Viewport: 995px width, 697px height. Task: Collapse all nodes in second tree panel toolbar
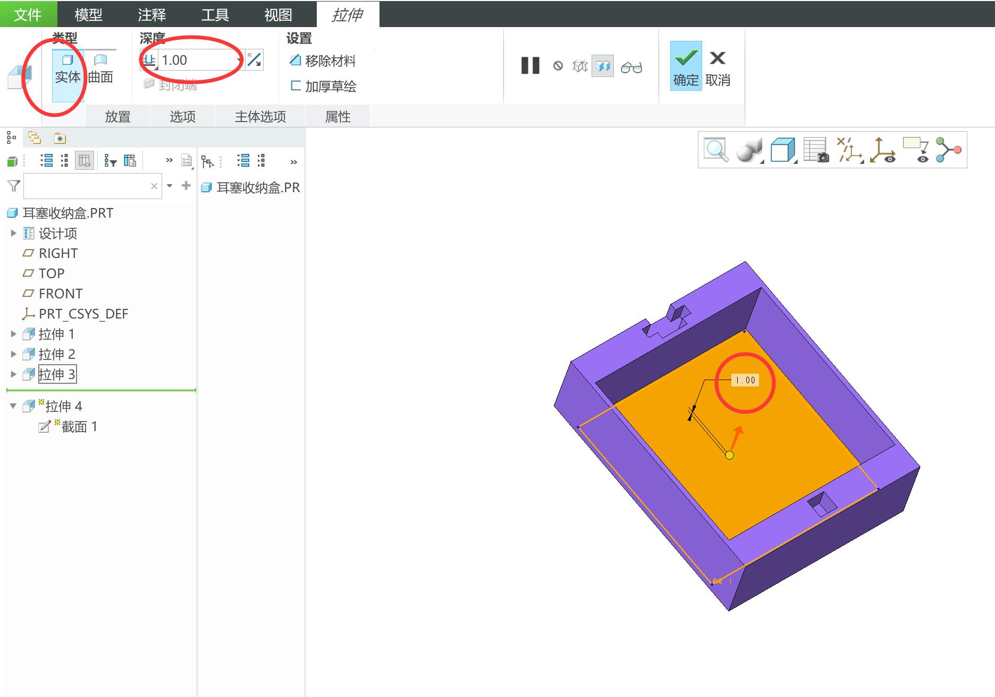(261, 160)
